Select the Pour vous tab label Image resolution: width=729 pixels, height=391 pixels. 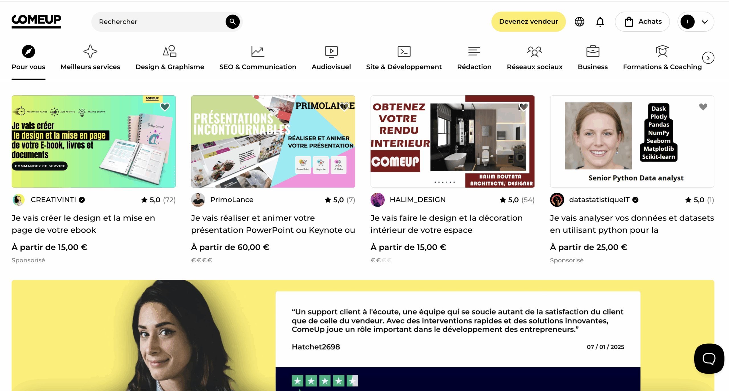pyautogui.click(x=28, y=67)
